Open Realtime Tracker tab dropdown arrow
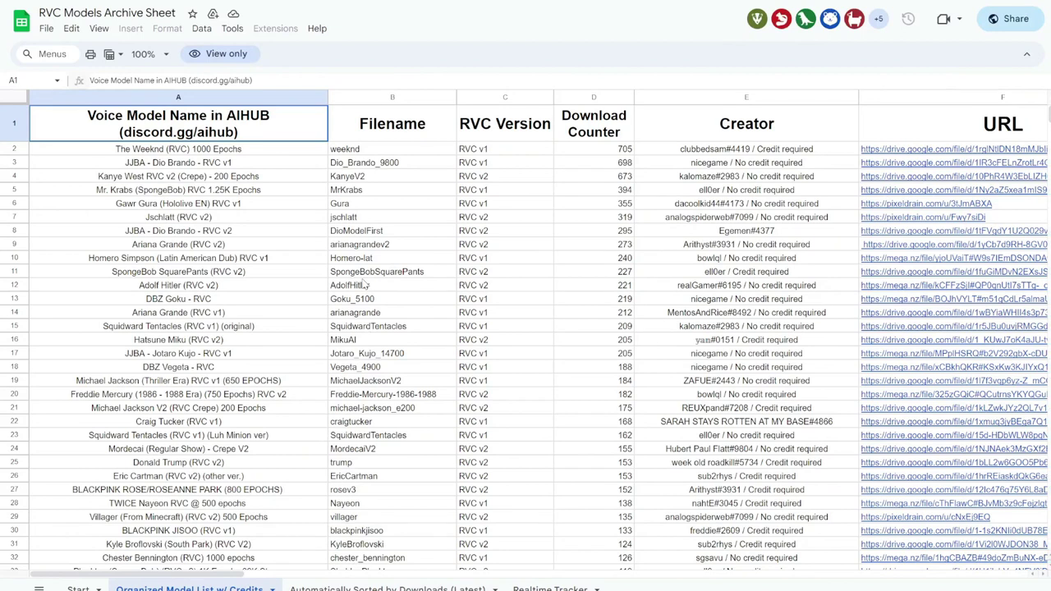 click(596, 589)
